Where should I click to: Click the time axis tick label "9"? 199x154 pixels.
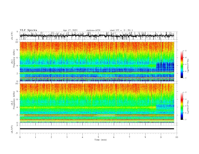click(x=161, y=137)
